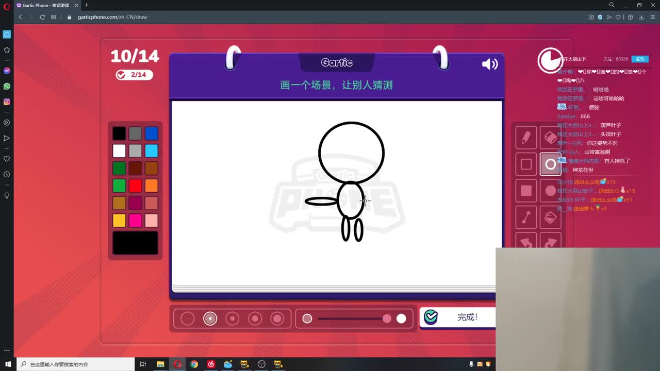Open Google Chrome from the taskbar
This screenshot has height=371, width=660.
pyautogui.click(x=194, y=364)
